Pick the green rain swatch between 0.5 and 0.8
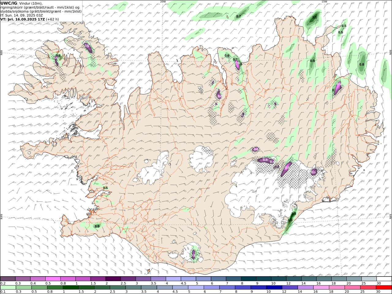Image resolution: width=392 pixels, height=294 pixels. (40, 288)
